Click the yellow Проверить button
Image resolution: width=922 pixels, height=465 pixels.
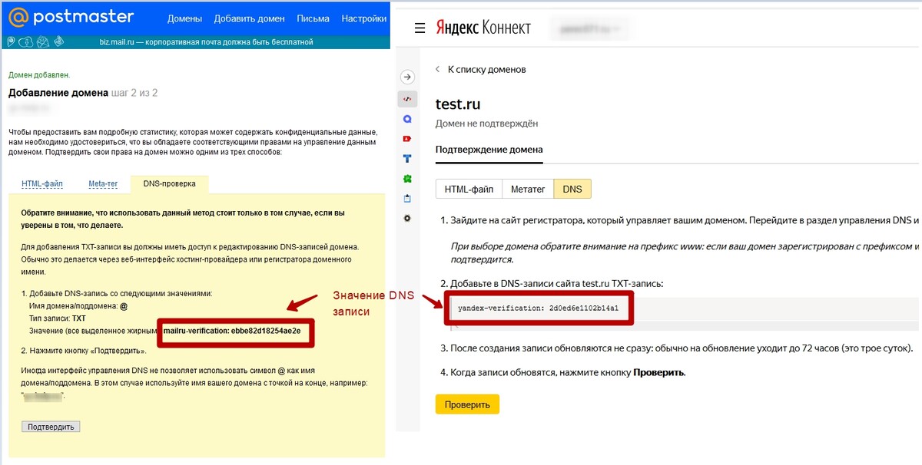467,404
